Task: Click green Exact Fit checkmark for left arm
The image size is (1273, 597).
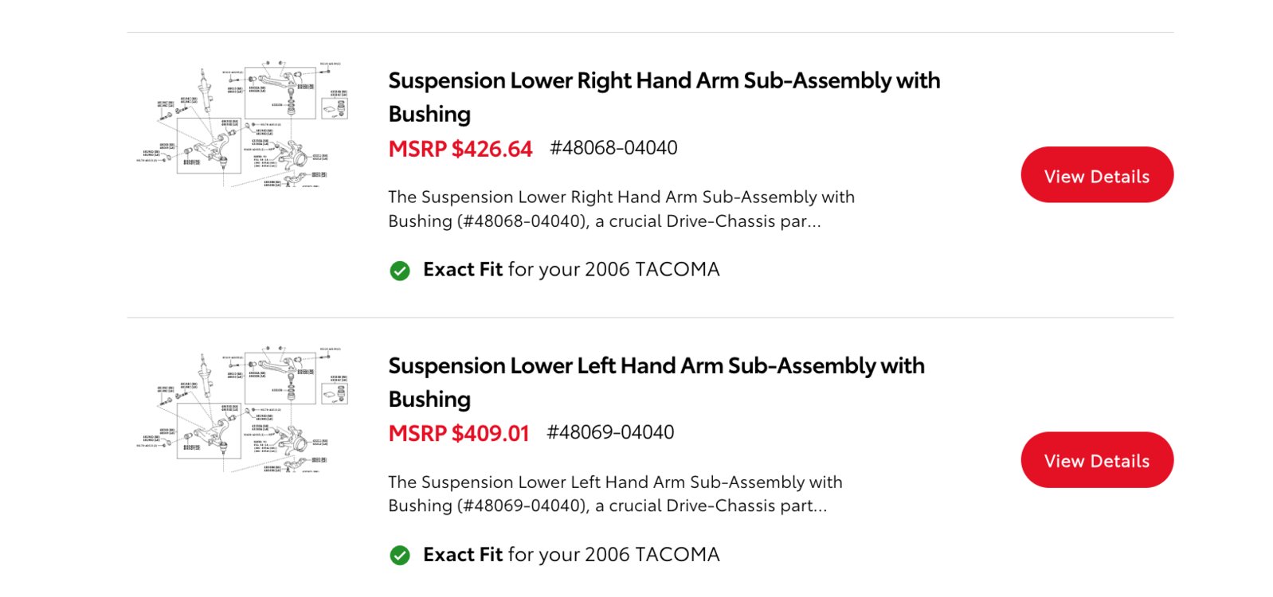Action: point(400,556)
